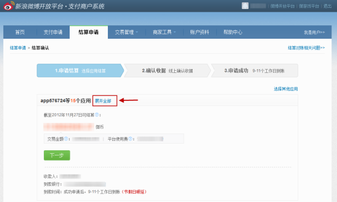Open the 首页 tab
Screen dimensions: 337x202
tap(20, 32)
